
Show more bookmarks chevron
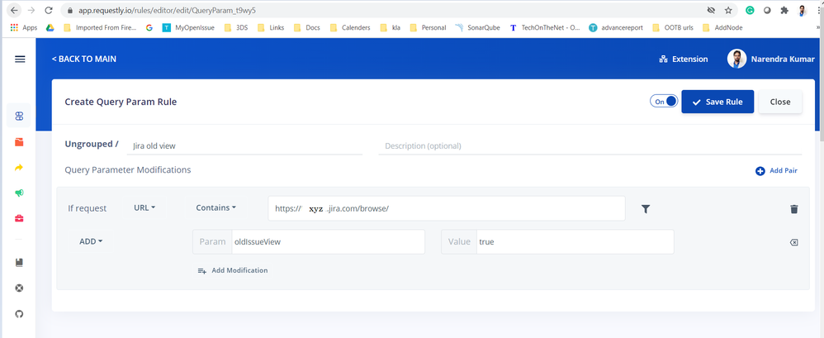(x=818, y=27)
